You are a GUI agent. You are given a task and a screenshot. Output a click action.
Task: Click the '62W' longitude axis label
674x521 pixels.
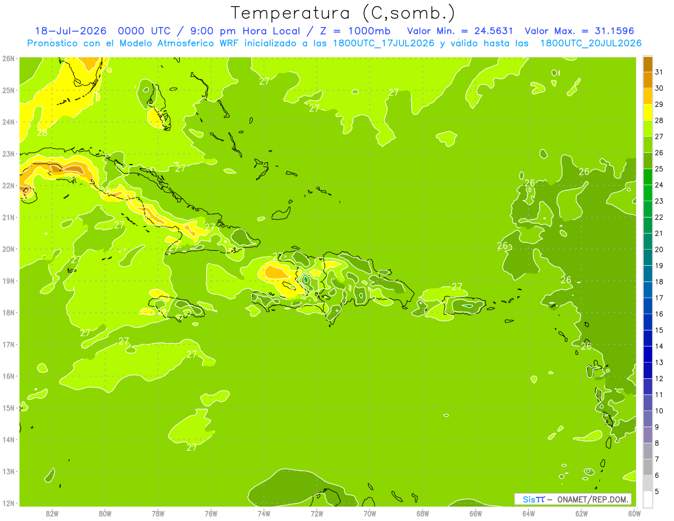[581, 513]
